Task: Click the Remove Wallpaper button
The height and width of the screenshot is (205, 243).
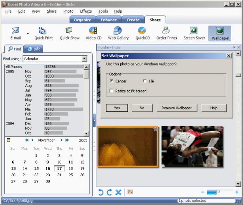Action: [x=177, y=108]
